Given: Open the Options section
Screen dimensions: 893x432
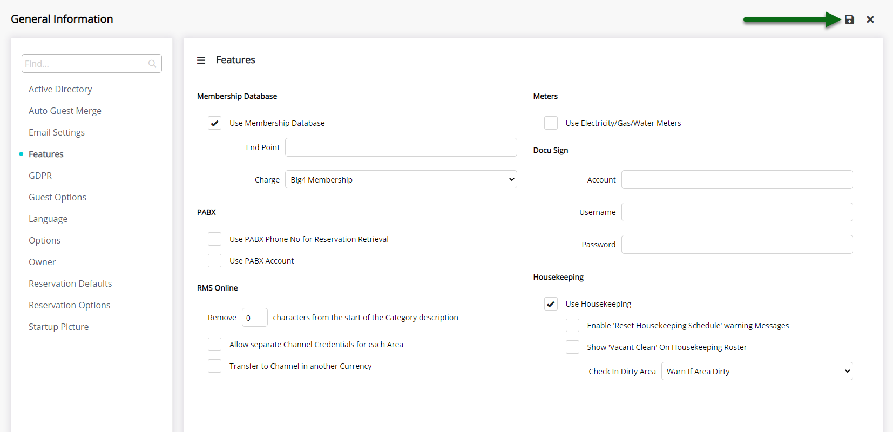Looking at the screenshot, I should coord(44,240).
